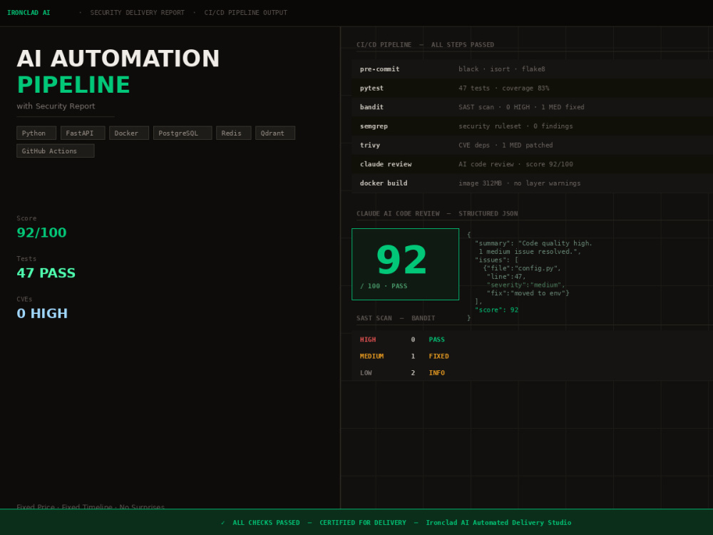Click the '/ 100 · PASS' caption
This screenshot has width=713, height=535.
(384, 286)
